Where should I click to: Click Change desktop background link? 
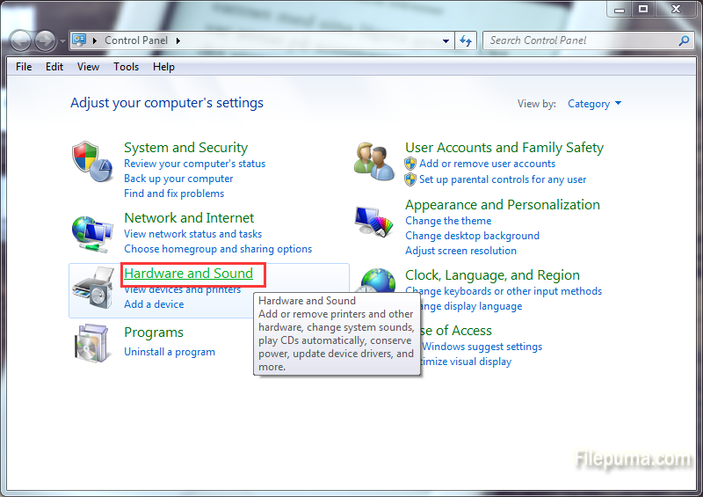(x=472, y=236)
